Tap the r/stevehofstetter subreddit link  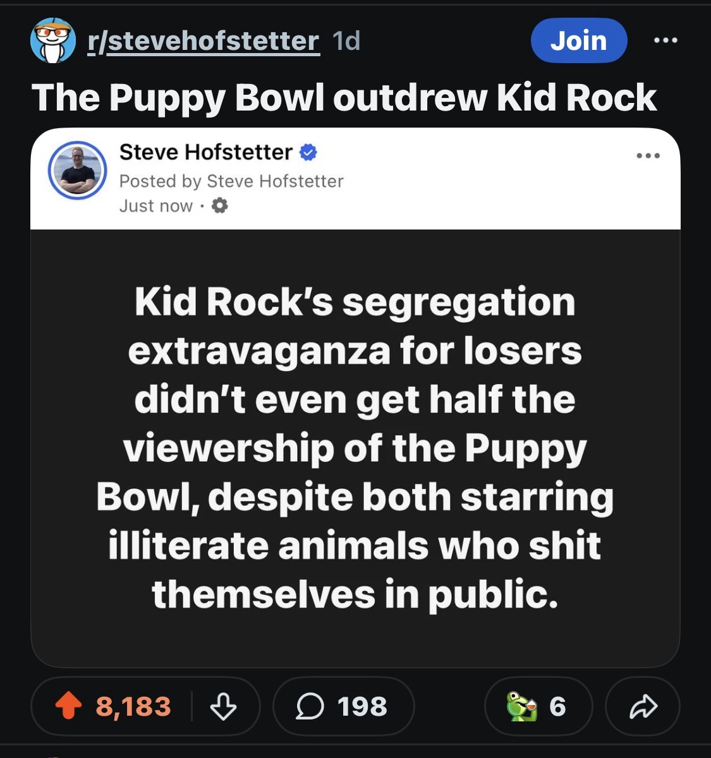point(204,41)
